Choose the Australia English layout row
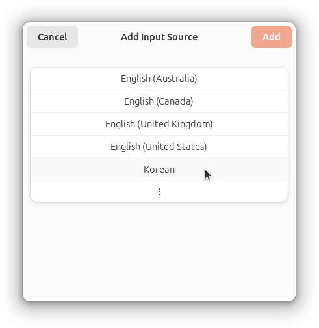Viewport: 319px width, 328px height. pyautogui.click(x=159, y=79)
